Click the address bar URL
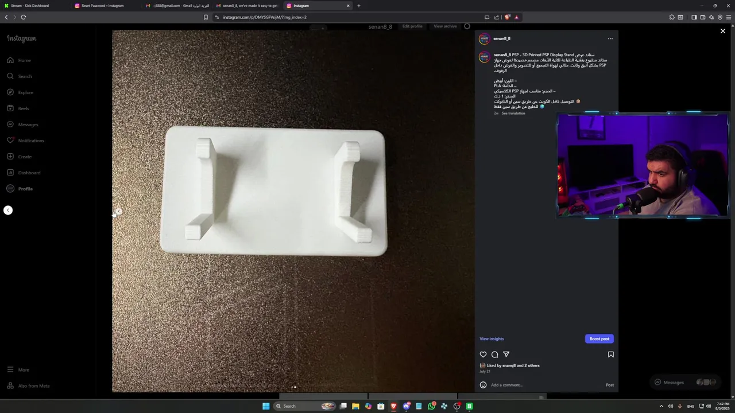The height and width of the screenshot is (413, 735). pyautogui.click(x=265, y=17)
